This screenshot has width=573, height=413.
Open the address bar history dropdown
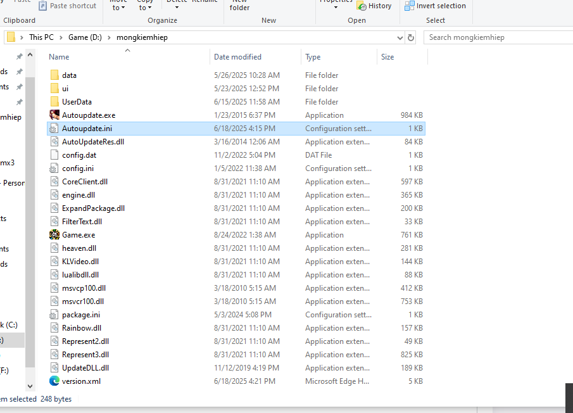click(x=401, y=37)
